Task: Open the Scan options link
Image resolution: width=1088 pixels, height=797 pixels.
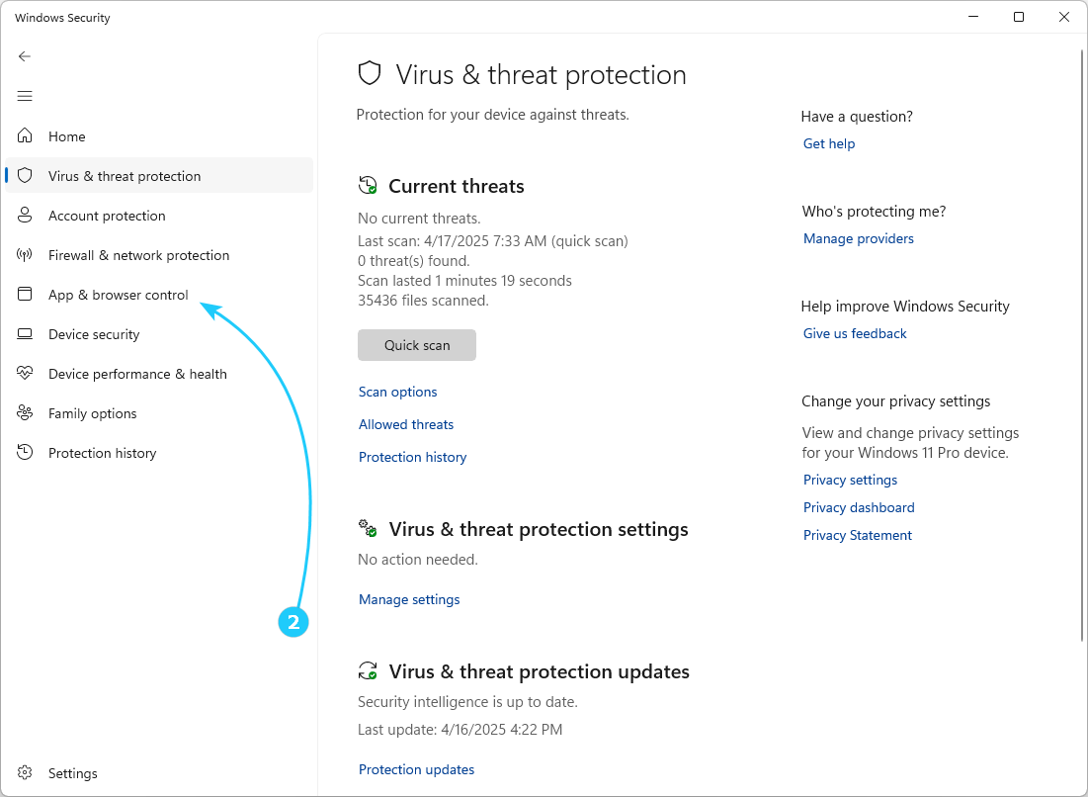Action: tap(397, 392)
